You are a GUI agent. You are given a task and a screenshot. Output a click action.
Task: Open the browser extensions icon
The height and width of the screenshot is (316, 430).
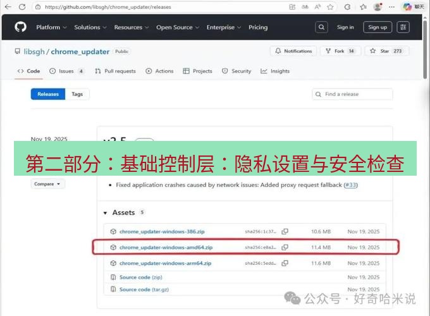coord(347,7)
